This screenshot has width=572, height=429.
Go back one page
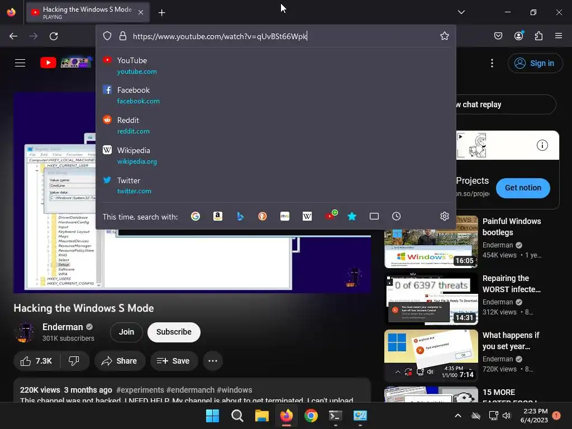(13, 36)
